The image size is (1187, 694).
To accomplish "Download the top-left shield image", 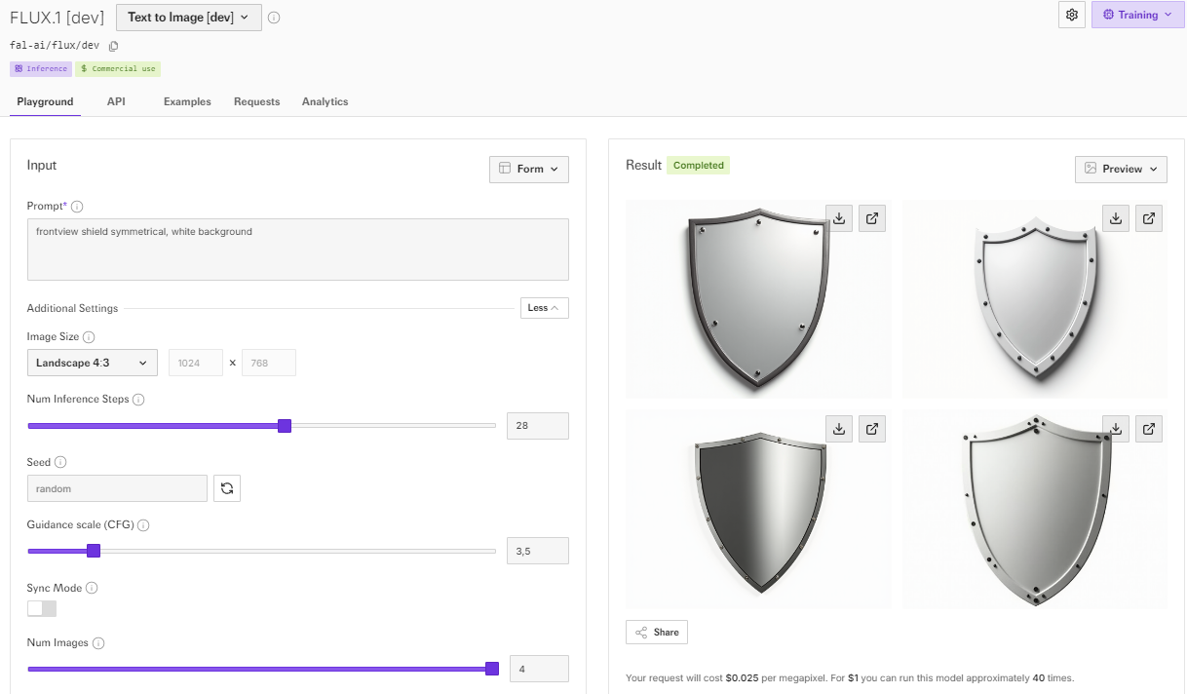I will tap(839, 218).
